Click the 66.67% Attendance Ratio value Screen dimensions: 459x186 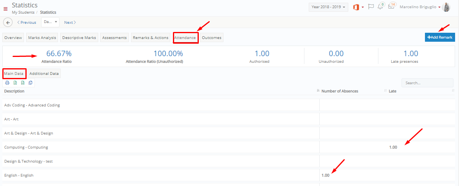tap(59, 53)
